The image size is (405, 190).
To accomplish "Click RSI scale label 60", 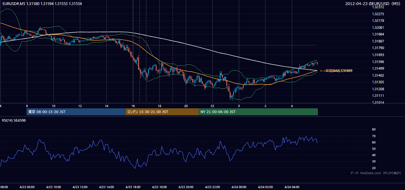I will (374, 142).
